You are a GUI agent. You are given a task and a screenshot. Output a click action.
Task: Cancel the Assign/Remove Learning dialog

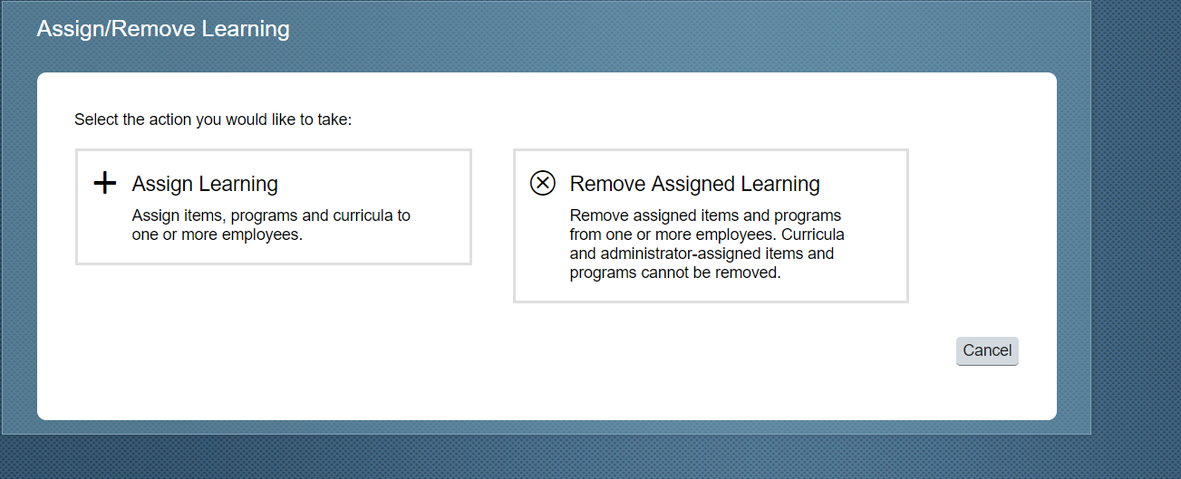(987, 350)
